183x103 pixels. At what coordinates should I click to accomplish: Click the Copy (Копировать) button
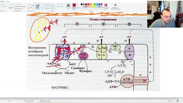point(4,7)
